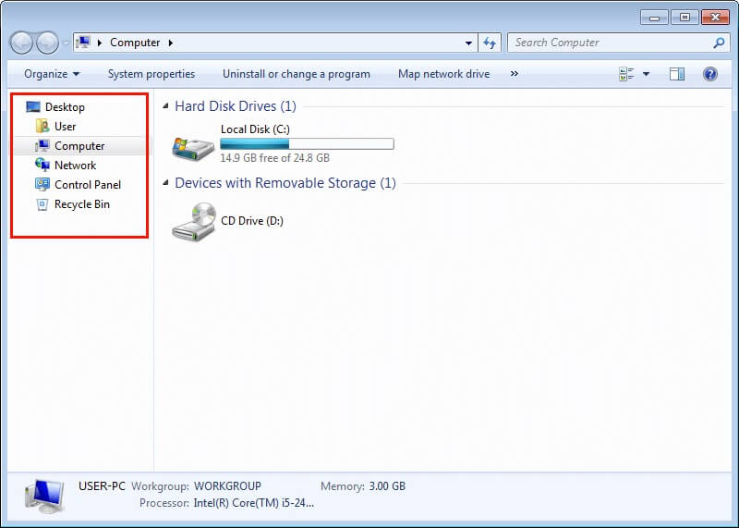Screen dimensions: 739x528
Task: Collapse Devices with Removable Storage group
Action: tap(166, 184)
